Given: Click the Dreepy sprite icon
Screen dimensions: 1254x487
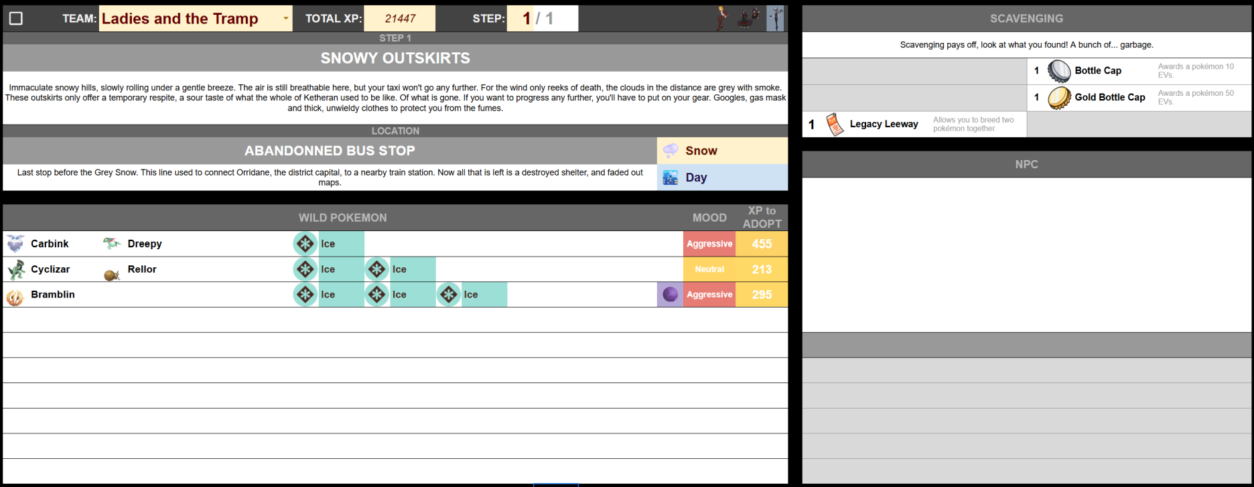Looking at the screenshot, I should [111, 244].
